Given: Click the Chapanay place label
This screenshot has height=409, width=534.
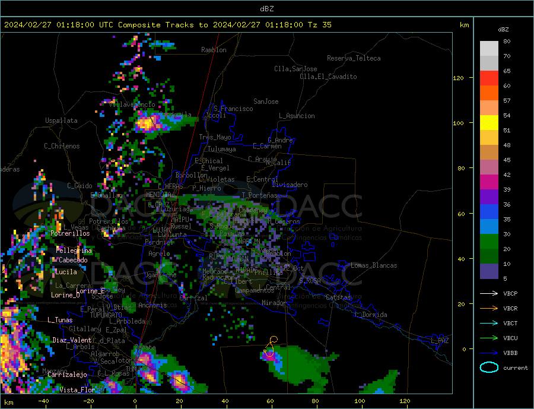Looking at the screenshot, I should [253, 210].
